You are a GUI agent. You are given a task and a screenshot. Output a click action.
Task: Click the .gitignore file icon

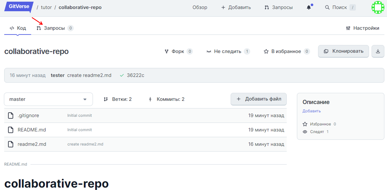pos(11,116)
